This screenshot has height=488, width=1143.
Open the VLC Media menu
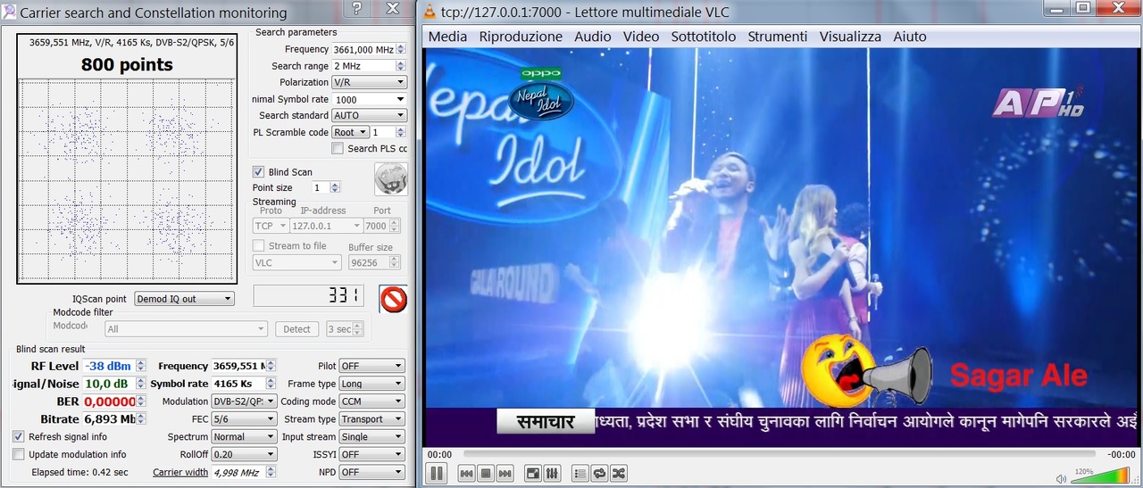(447, 37)
